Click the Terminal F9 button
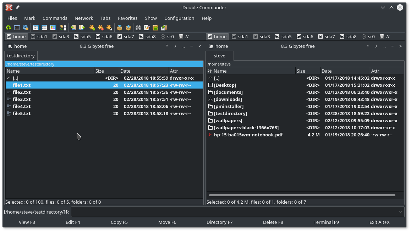The image size is (411, 232). click(x=326, y=222)
